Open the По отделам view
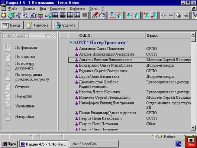The image size is (197, 148). [x=25, y=56]
